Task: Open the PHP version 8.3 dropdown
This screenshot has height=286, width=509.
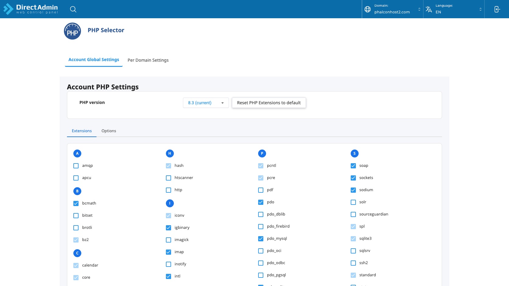Action: point(206,103)
